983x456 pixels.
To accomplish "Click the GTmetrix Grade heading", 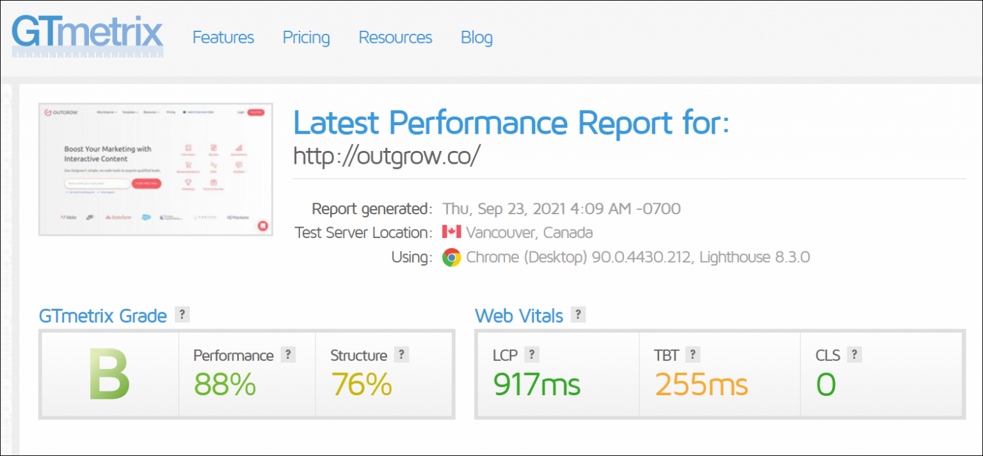I will 102,316.
